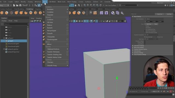Click the Outliner search field
The width and height of the screenshot is (175, 98).
pyautogui.click(x=16, y=24)
